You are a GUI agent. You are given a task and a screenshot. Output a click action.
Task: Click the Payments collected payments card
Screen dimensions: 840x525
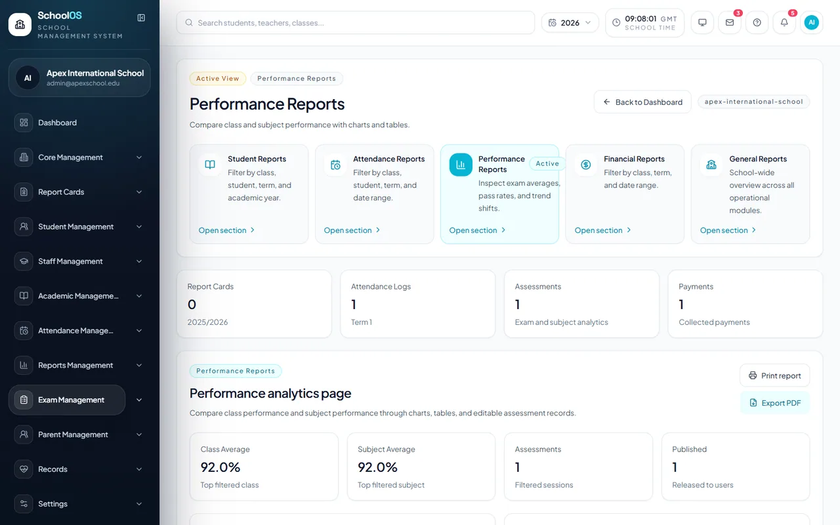[745, 304]
